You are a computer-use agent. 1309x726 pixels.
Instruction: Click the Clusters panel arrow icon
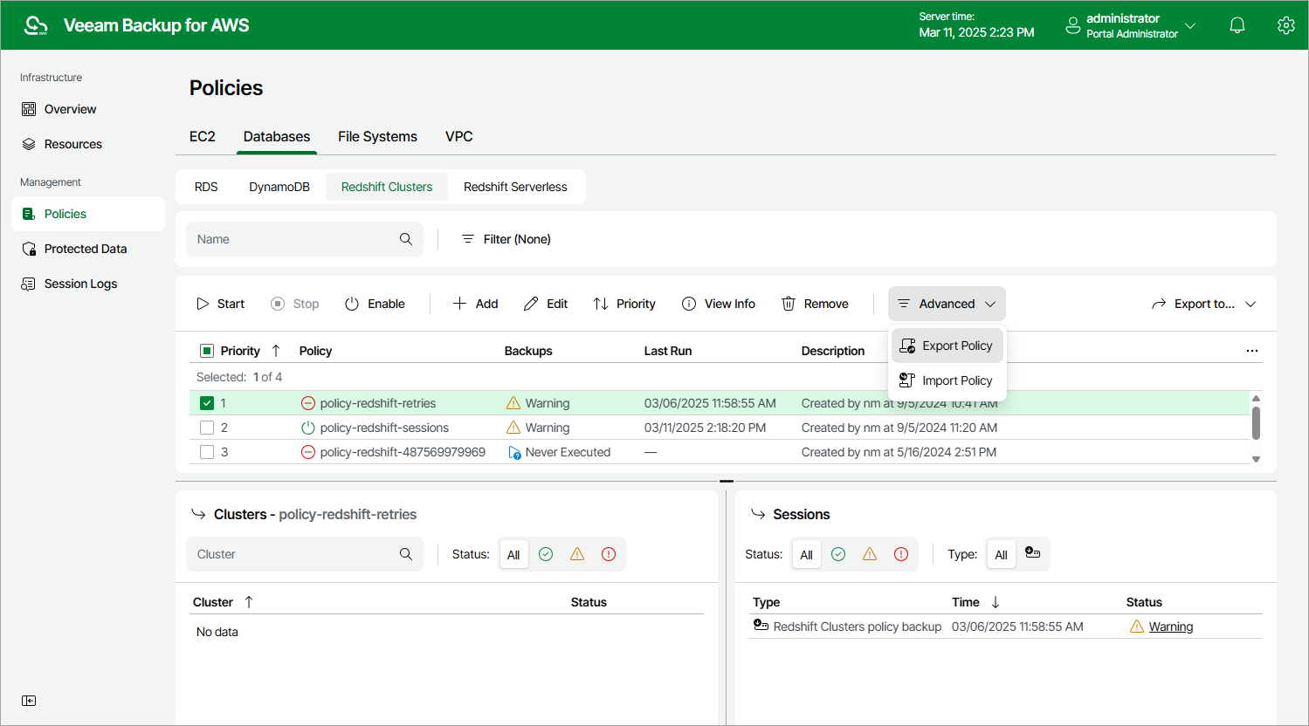(x=198, y=514)
